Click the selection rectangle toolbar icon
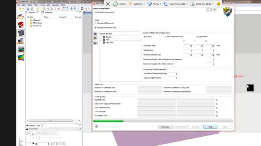Screen dimensions: 261x146 64,9
